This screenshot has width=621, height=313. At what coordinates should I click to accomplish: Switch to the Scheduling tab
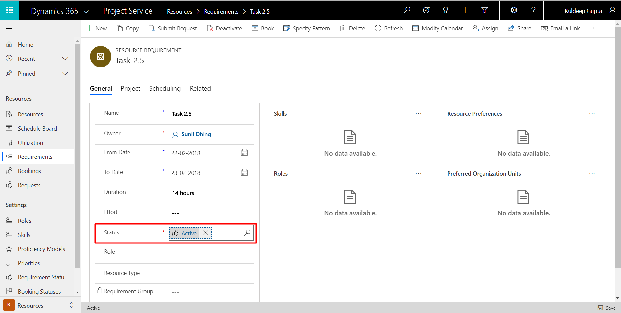click(x=165, y=88)
